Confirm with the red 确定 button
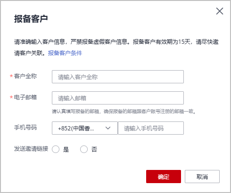The height and width of the screenshot is (193, 231). (x=164, y=177)
